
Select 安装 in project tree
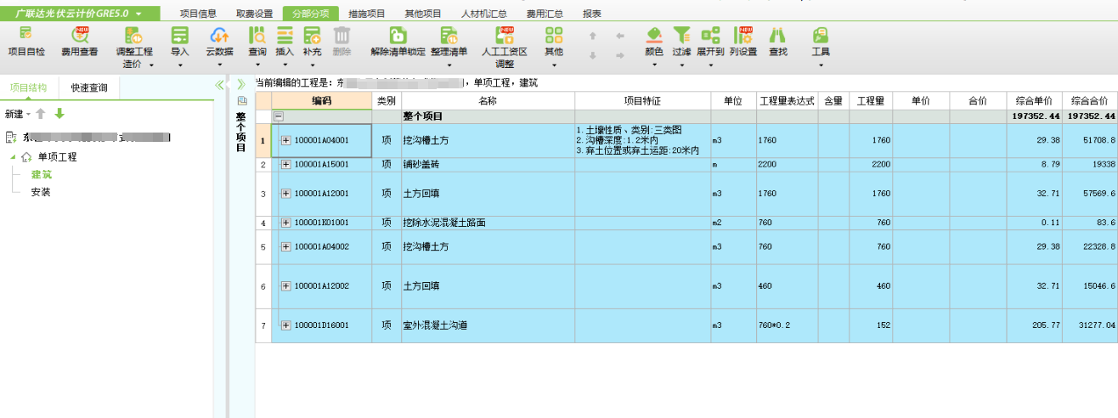pyautogui.click(x=41, y=192)
